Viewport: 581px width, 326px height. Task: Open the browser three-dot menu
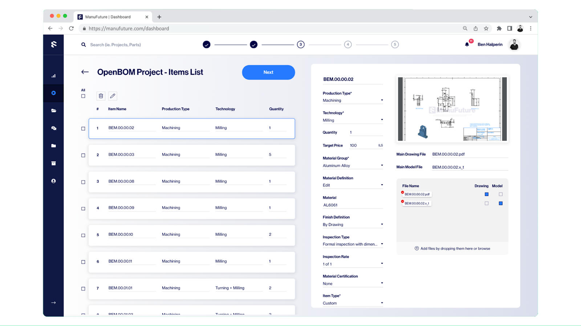[x=531, y=28]
